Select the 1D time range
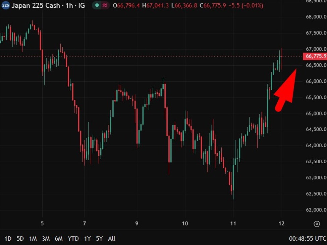Screen dimensions: 327x245 (x=8, y=239)
